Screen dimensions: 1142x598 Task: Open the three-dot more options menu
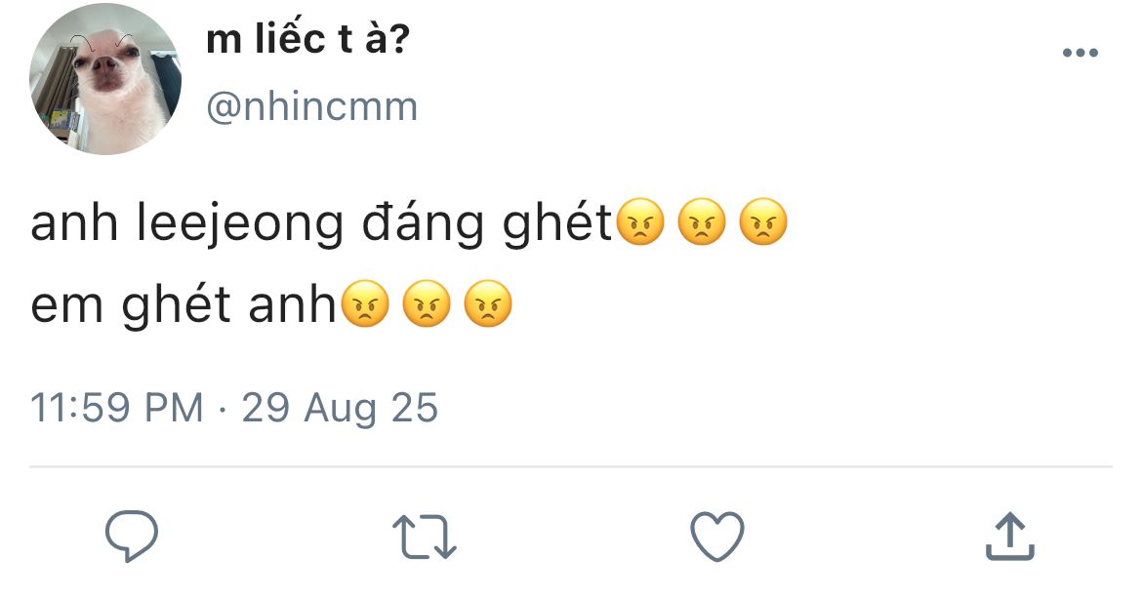(x=1081, y=53)
